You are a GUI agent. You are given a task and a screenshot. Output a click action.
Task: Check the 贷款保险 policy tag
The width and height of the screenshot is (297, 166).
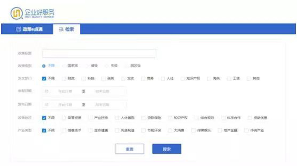point(143,118)
